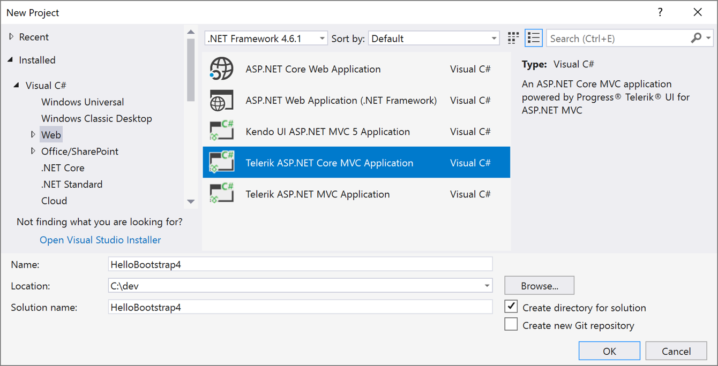
Task: Select Windows Classic Desktop in the tree
Action: click(x=96, y=118)
